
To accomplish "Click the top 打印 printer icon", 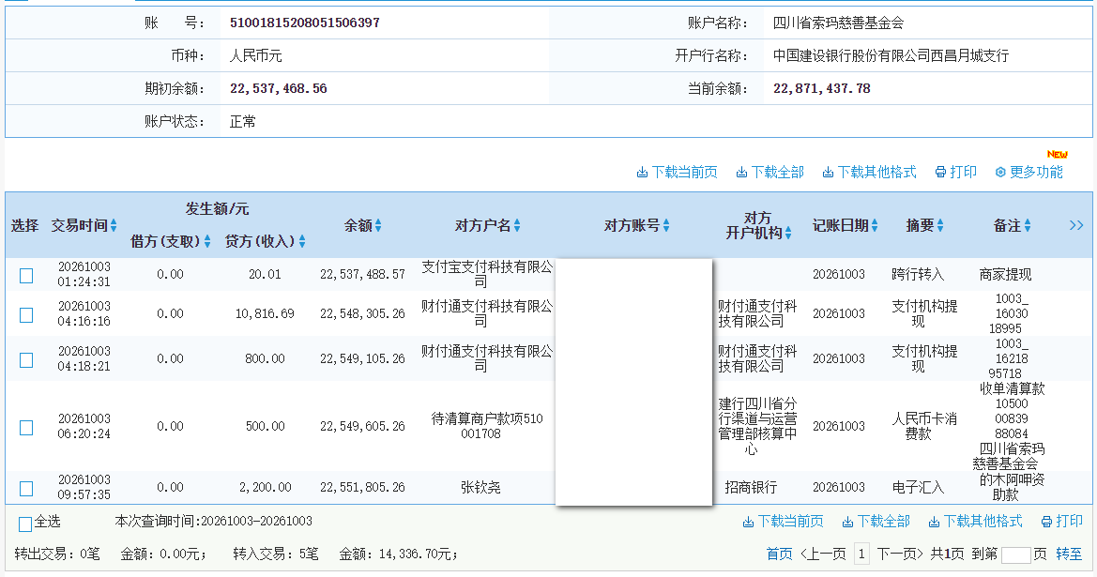I will click(x=941, y=172).
